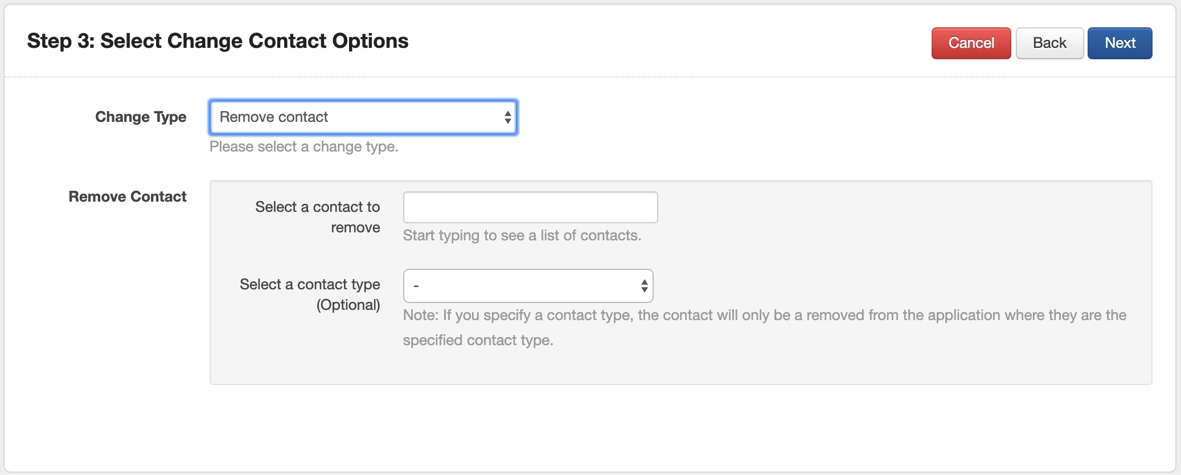Click the red Cancel button
1181x475 pixels.
click(971, 43)
